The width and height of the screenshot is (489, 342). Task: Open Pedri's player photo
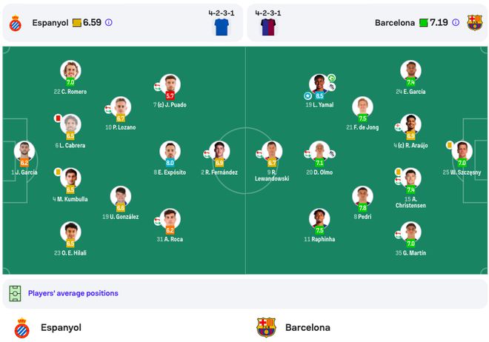tap(362, 195)
